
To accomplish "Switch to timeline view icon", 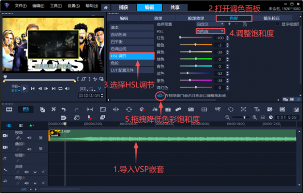I will [x=25, y=109].
